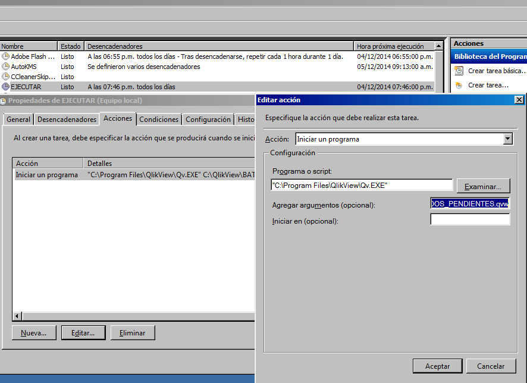
Task: Open the Acción dropdown showing Iniciar un programa
Action: pos(507,138)
